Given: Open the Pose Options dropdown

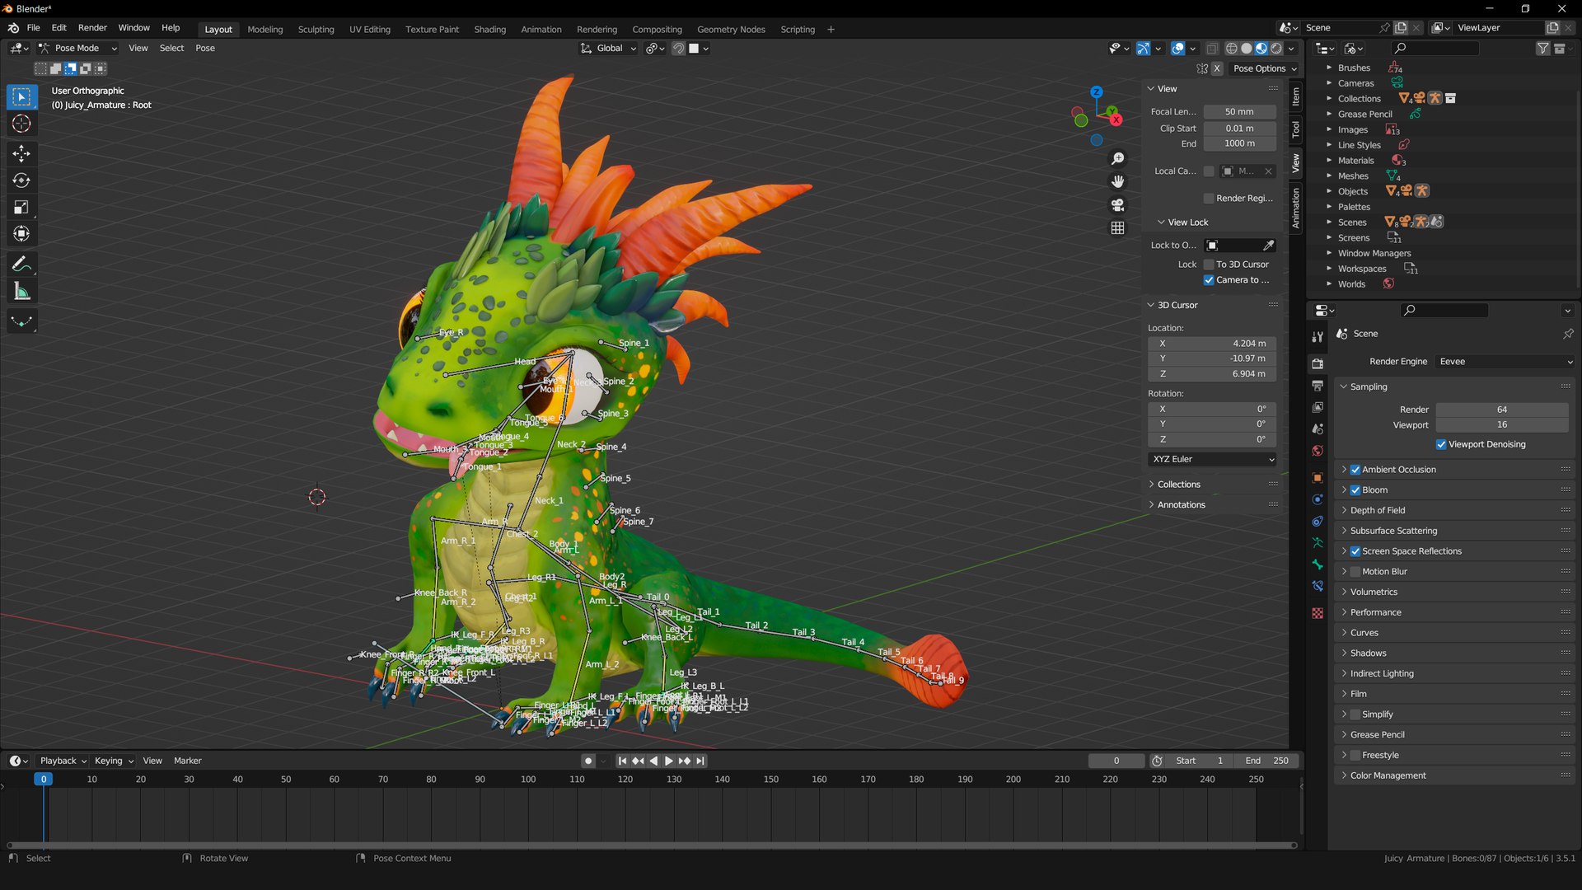Looking at the screenshot, I should point(1264,68).
